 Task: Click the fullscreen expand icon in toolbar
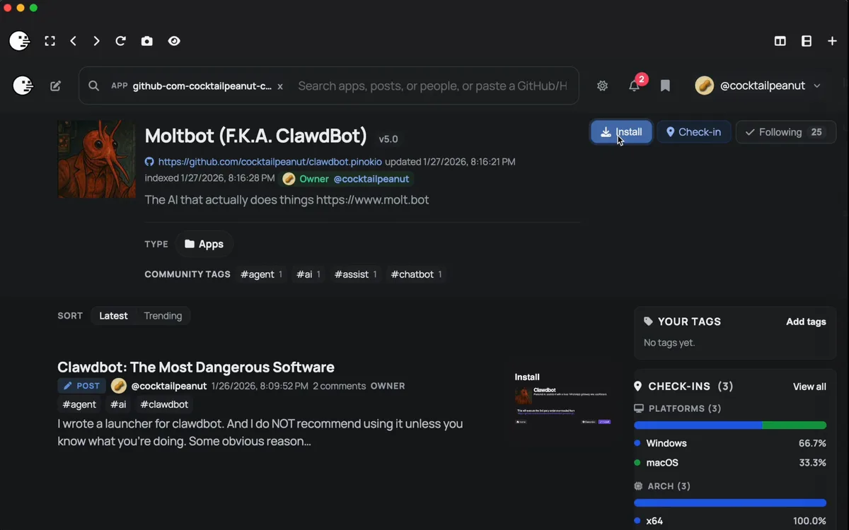50,41
